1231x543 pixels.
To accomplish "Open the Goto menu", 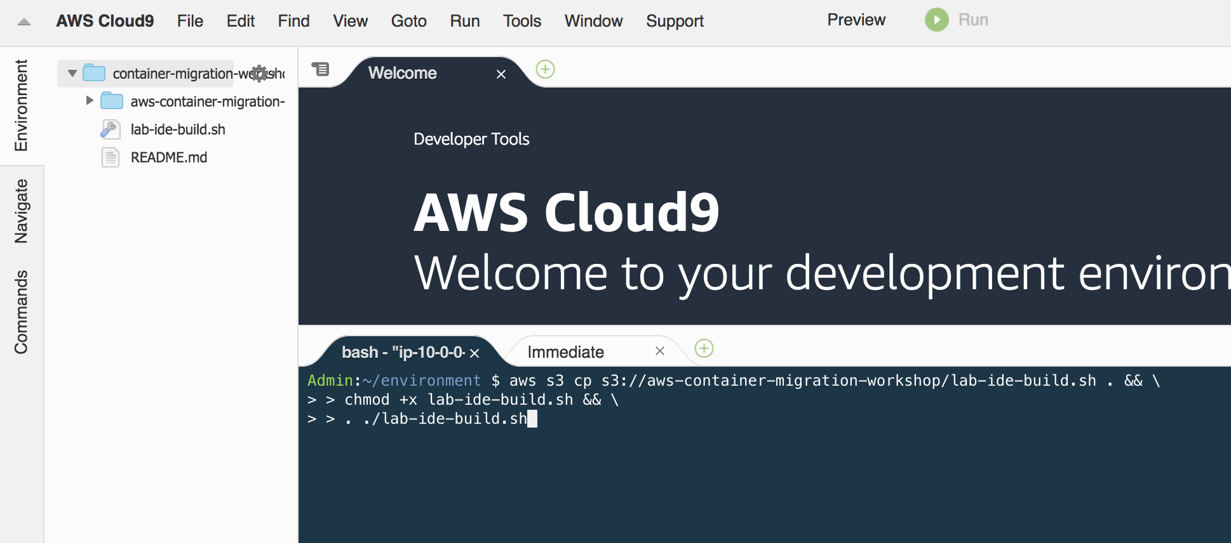I will pos(408,21).
